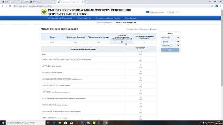Click blue icon beside favorites name field
This screenshot has height=125, width=223.
[x=148, y=12]
